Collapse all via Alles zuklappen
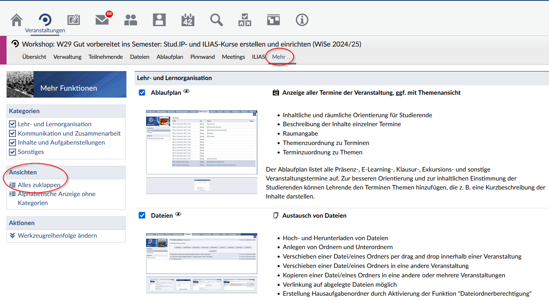The width and height of the screenshot is (549, 301). [39, 185]
